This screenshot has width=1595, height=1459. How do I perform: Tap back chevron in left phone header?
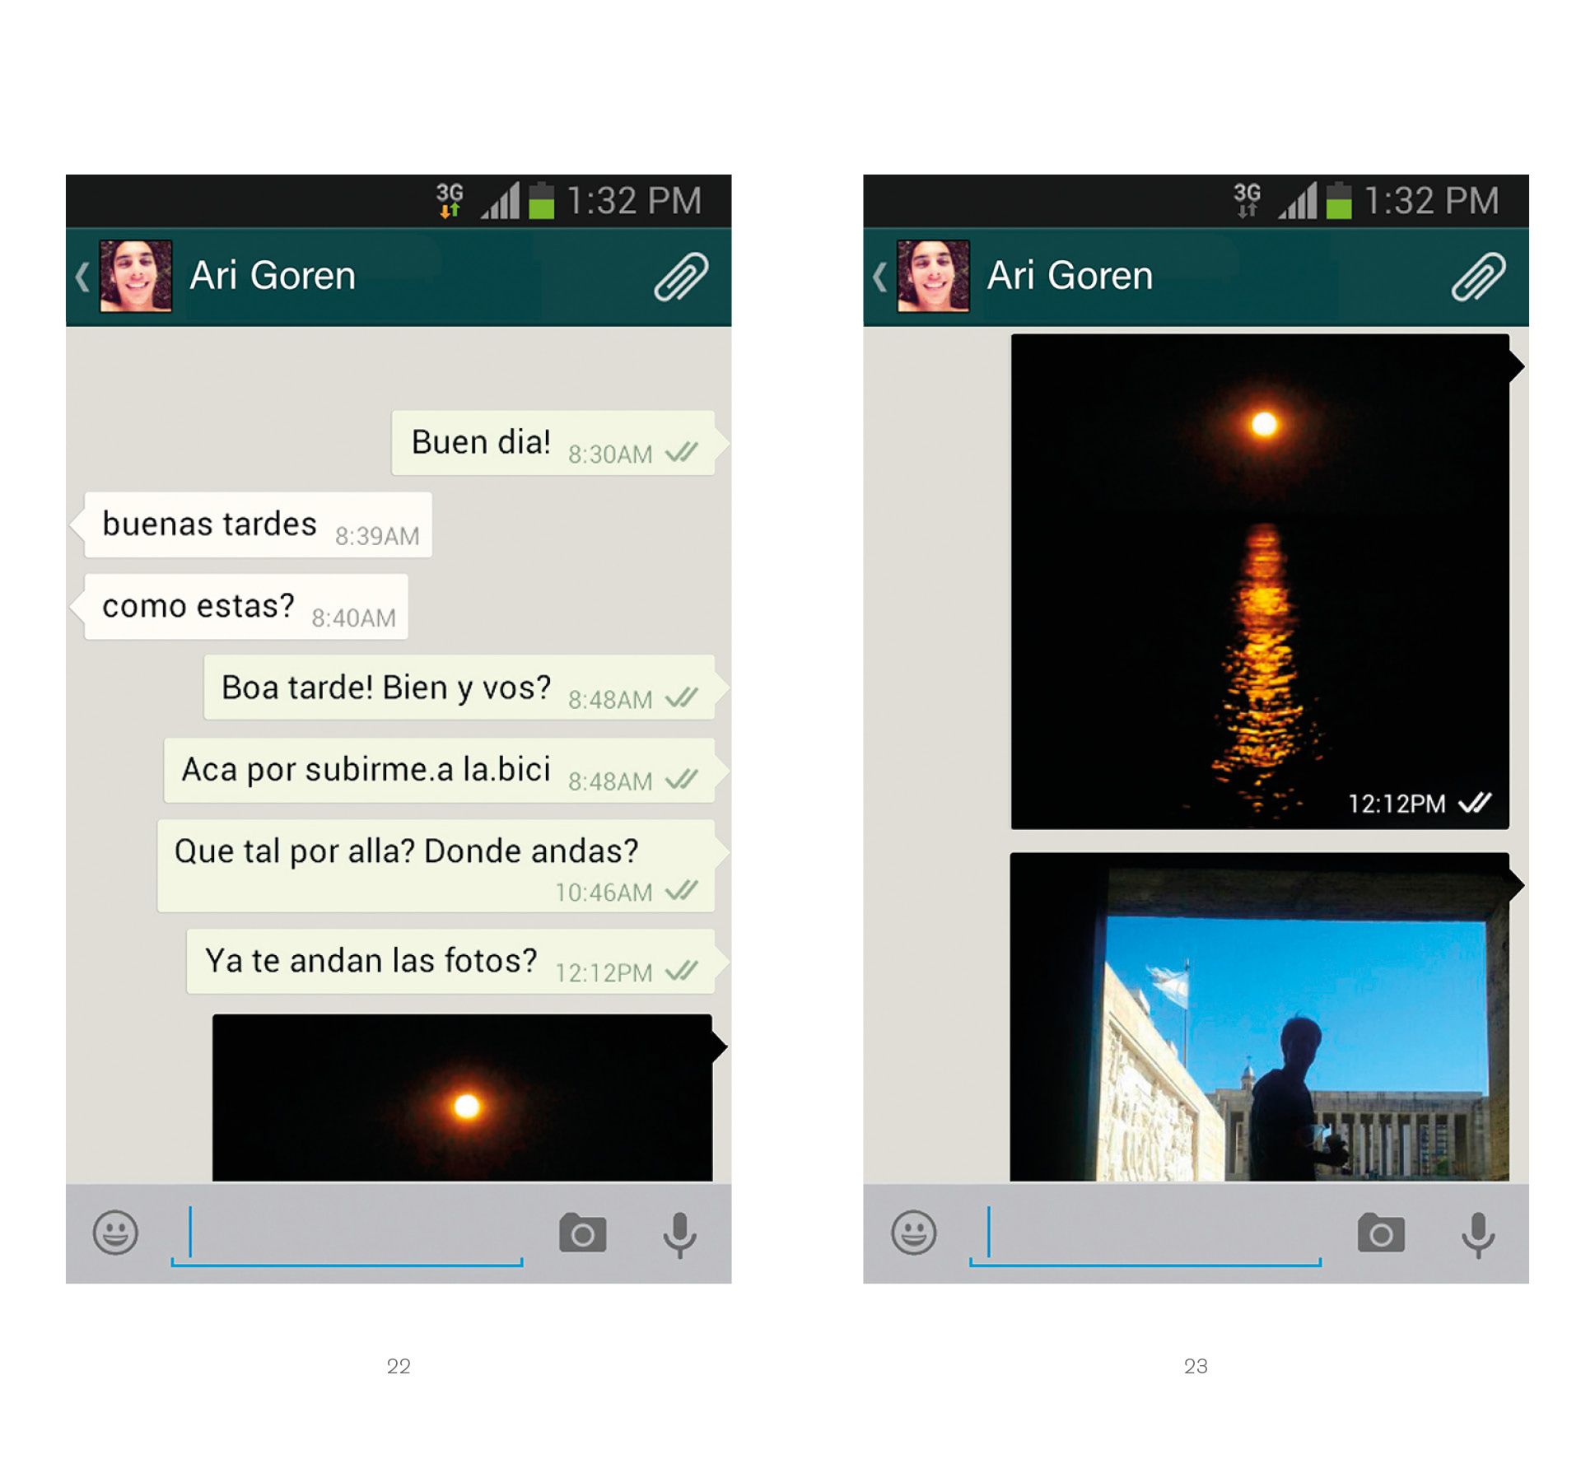point(82,277)
